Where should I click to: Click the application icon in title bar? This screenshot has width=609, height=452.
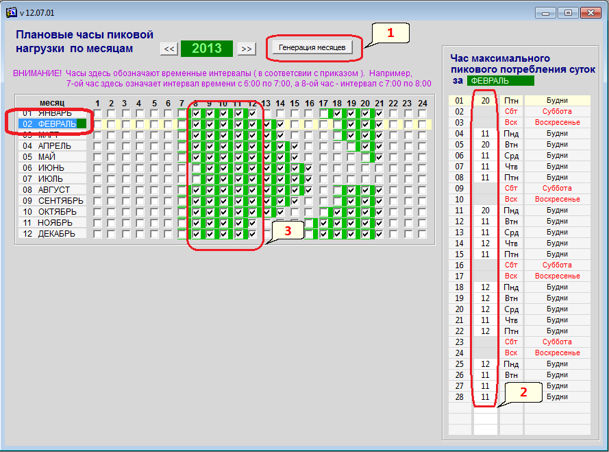pyautogui.click(x=10, y=12)
